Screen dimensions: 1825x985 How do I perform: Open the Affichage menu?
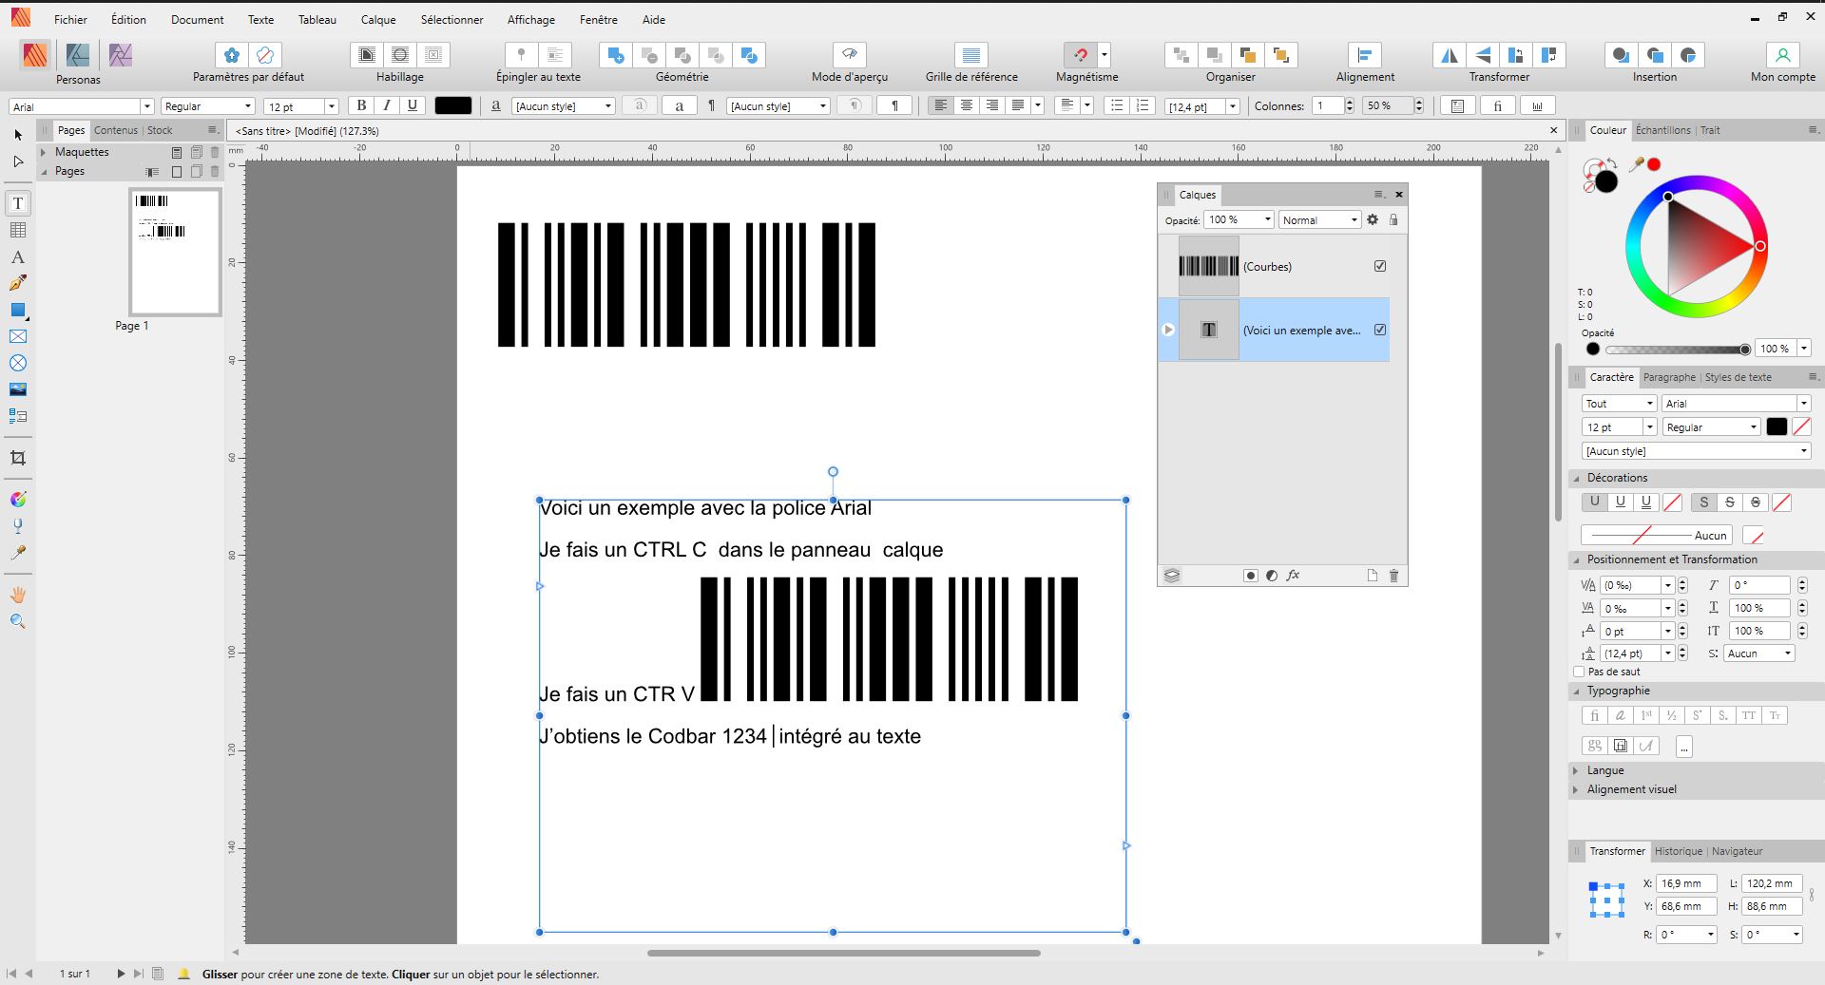tap(531, 19)
